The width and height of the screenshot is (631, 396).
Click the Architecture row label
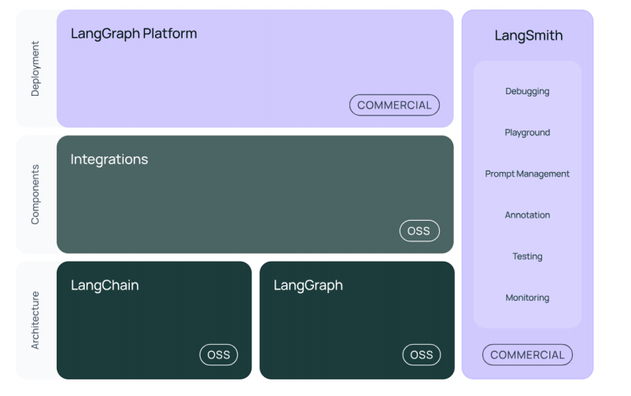[x=35, y=320]
